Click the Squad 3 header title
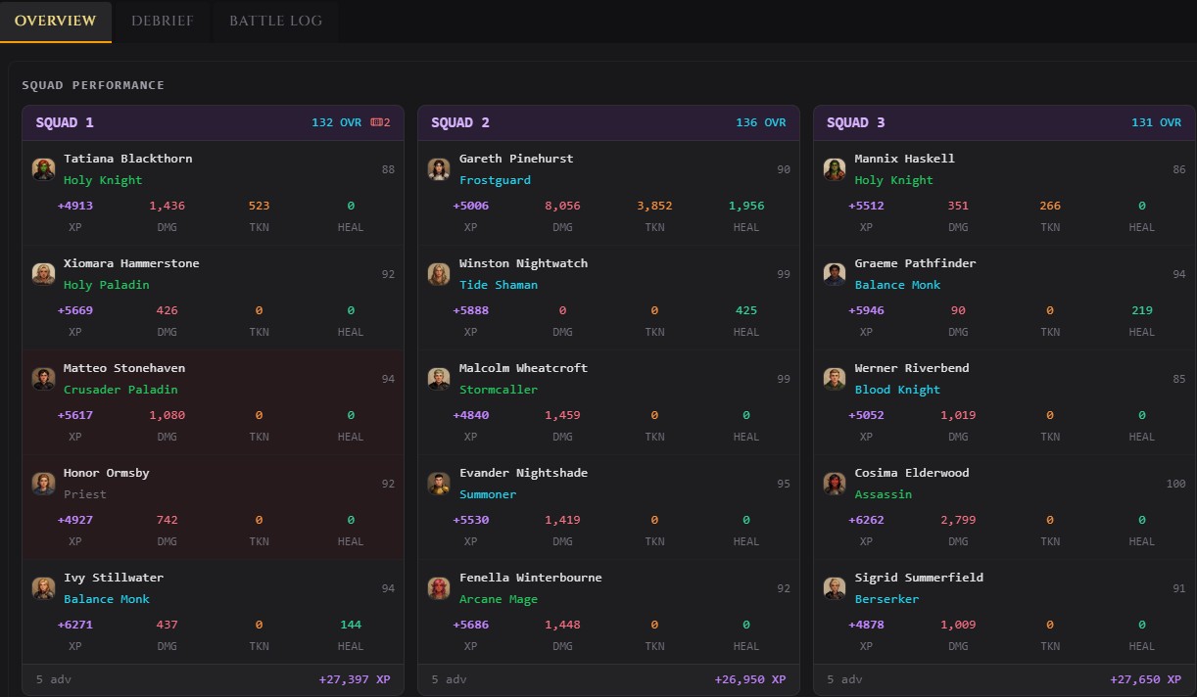The image size is (1197, 697). 855,122
